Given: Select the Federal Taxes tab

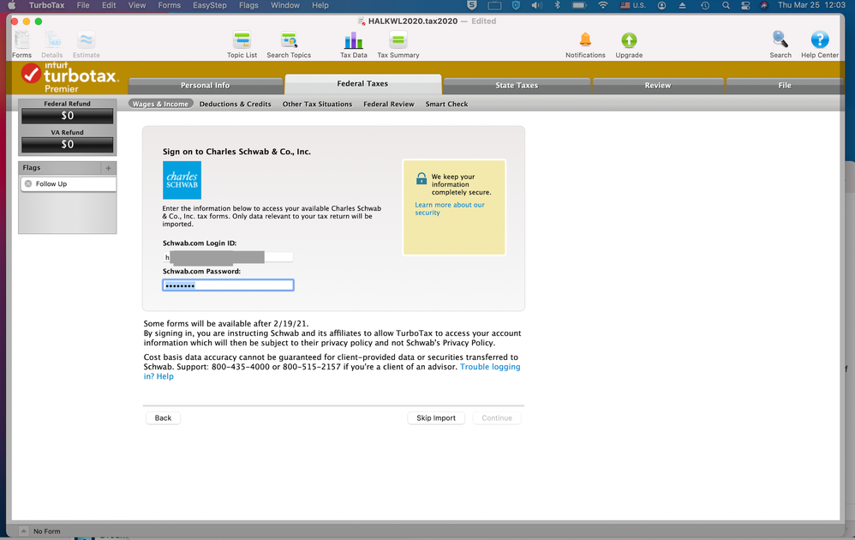Looking at the screenshot, I should 362,84.
